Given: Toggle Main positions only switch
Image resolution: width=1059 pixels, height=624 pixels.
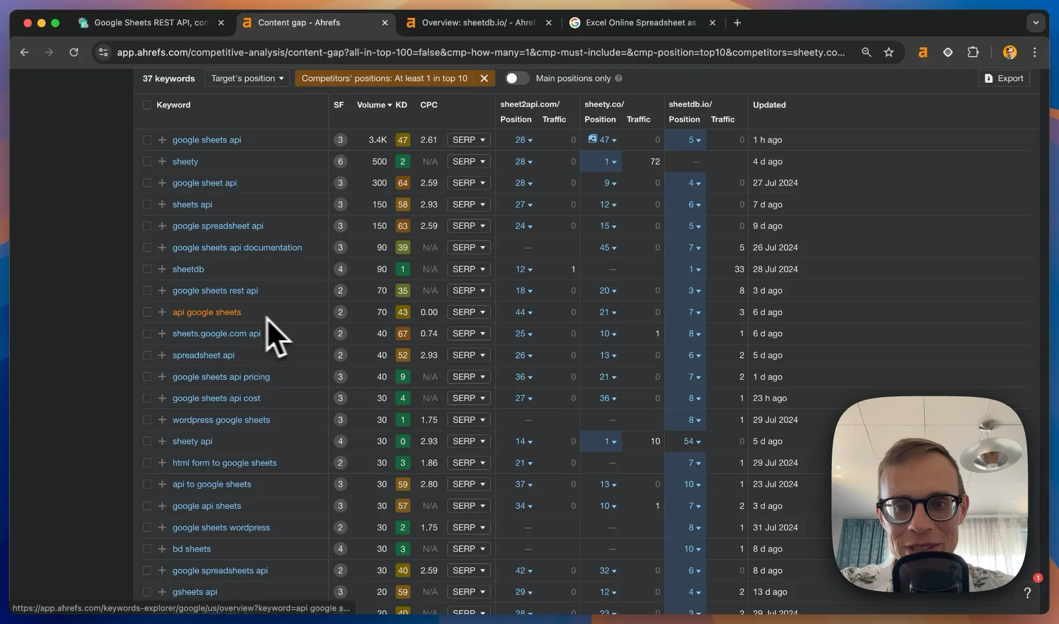Looking at the screenshot, I should point(517,79).
